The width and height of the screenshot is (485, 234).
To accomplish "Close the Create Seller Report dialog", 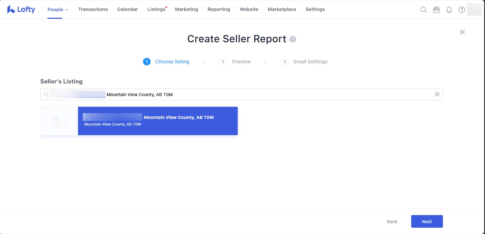I will (x=462, y=32).
